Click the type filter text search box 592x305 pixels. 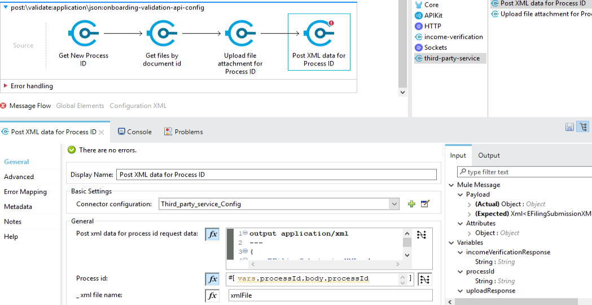(525, 172)
